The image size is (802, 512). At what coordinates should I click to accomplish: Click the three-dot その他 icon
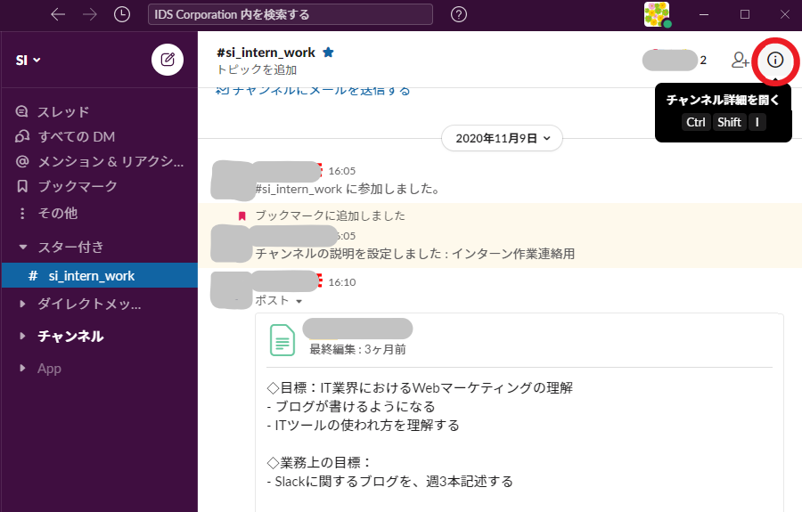click(22, 213)
